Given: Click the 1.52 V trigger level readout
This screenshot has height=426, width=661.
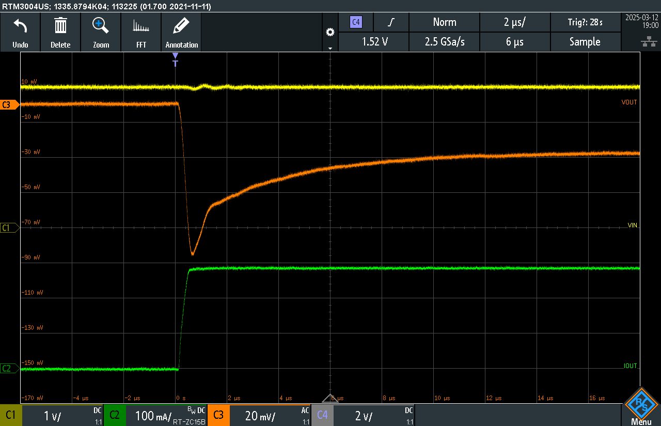Looking at the screenshot, I should (x=373, y=42).
